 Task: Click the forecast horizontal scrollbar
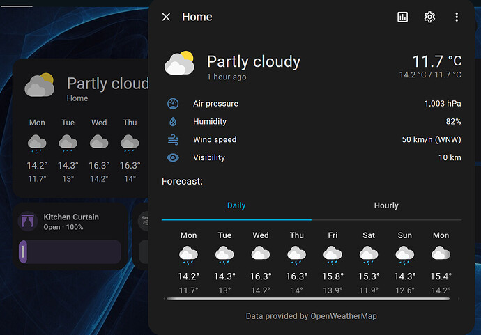pyautogui.click(x=308, y=299)
